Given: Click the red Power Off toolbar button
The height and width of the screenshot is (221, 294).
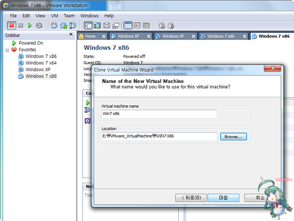Looking at the screenshot, I should 11,25.
